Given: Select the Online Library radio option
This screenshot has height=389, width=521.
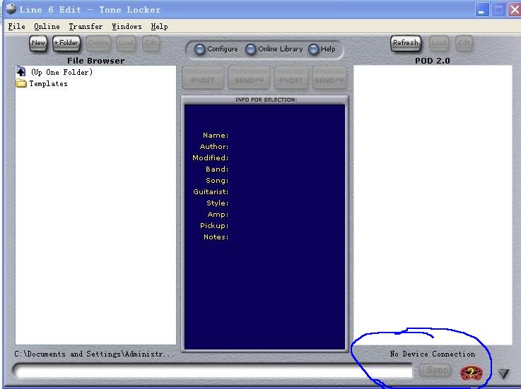Looking at the screenshot, I should (x=250, y=49).
